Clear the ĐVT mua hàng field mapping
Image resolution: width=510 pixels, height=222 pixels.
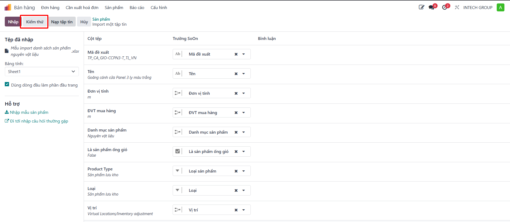tap(236, 113)
